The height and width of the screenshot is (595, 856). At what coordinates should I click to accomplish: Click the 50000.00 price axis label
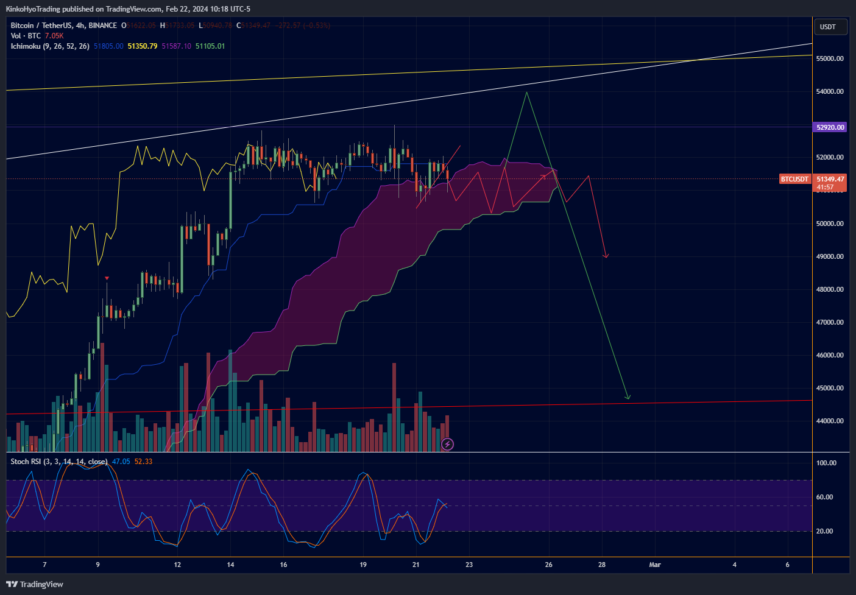830,224
